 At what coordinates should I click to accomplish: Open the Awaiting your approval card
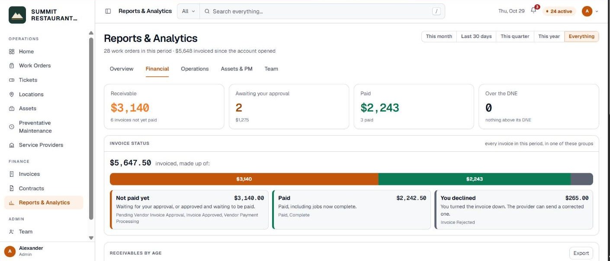pos(289,106)
